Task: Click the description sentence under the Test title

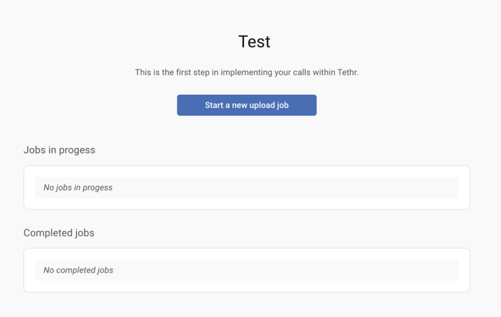Action: click(x=247, y=72)
